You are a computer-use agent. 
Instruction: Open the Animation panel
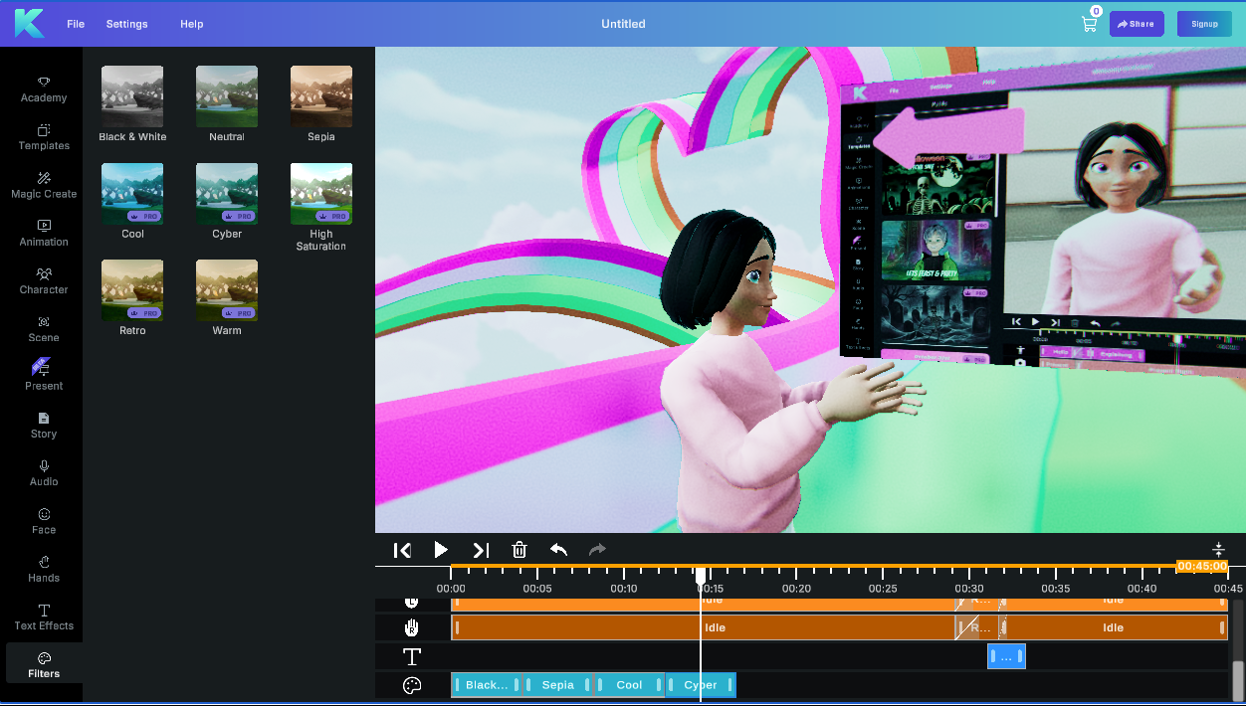pyautogui.click(x=43, y=232)
